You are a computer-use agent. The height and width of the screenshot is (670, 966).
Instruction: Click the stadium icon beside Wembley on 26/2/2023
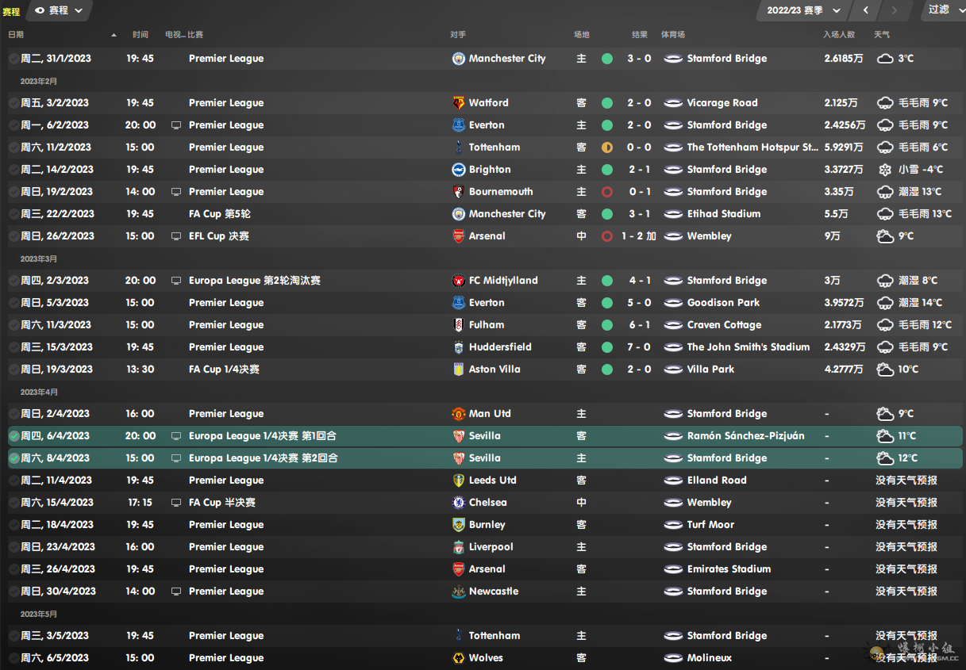pos(673,236)
